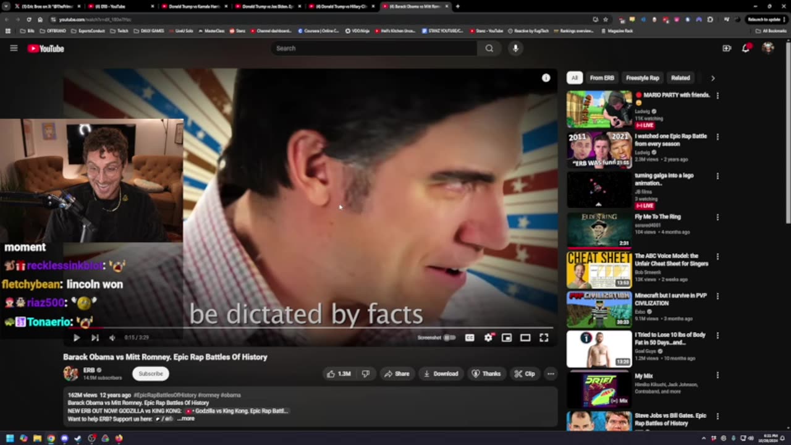Open the account avatar menu

[x=768, y=48]
